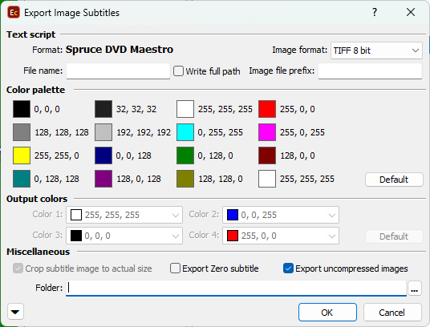The width and height of the screenshot is (430, 327).
Task: Click the Image file prefix field
Action: click(370, 71)
